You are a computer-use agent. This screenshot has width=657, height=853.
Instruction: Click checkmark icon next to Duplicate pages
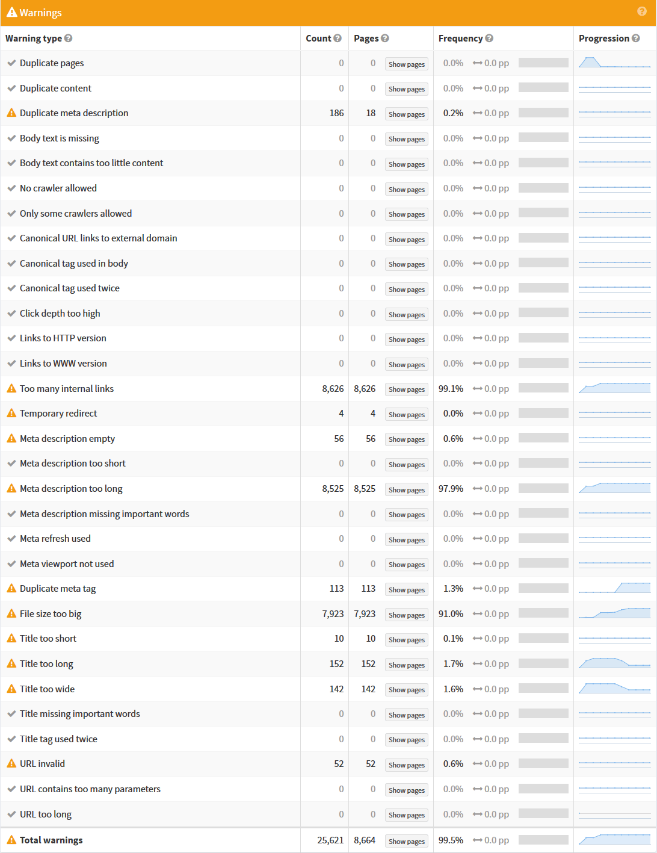click(x=11, y=63)
